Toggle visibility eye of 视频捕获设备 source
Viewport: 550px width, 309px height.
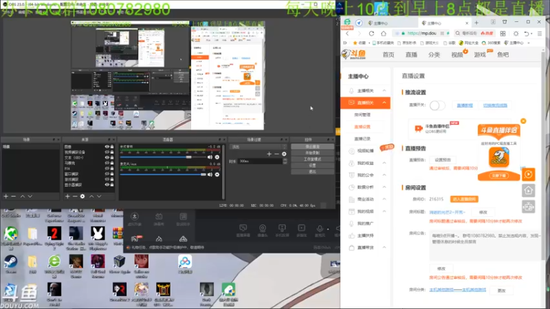click(x=107, y=152)
